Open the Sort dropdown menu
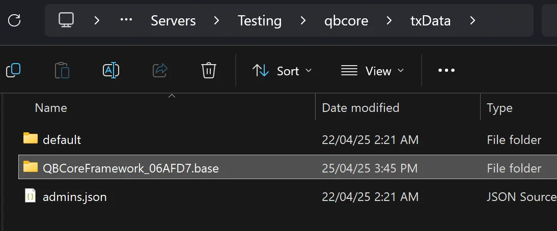The height and width of the screenshot is (231, 557). tap(282, 71)
